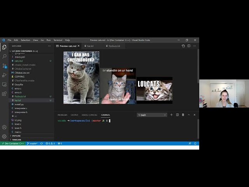This screenshot has height=187, width=249.
Task: Open cats.md in the file explorer
Action: (32, 61)
